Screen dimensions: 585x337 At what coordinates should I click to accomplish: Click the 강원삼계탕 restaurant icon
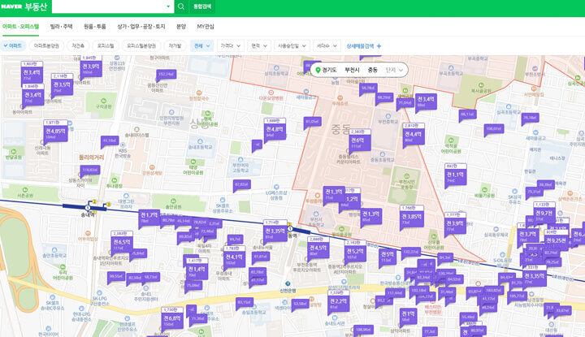point(151,167)
